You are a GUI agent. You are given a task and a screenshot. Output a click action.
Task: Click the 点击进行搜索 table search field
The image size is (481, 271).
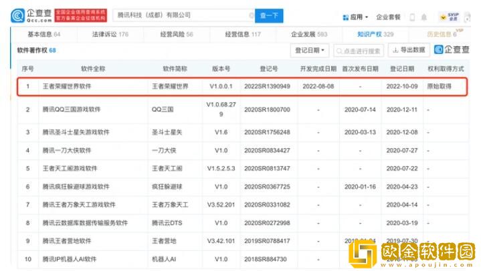point(359,51)
